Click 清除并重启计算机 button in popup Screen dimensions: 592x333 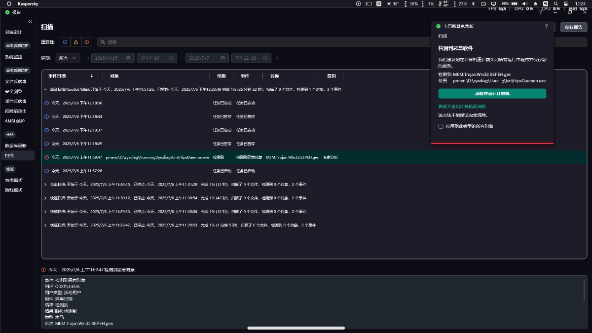pyautogui.click(x=492, y=93)
